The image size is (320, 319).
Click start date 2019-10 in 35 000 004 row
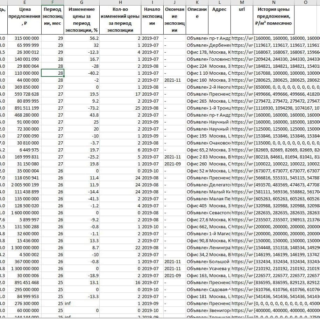152,171
